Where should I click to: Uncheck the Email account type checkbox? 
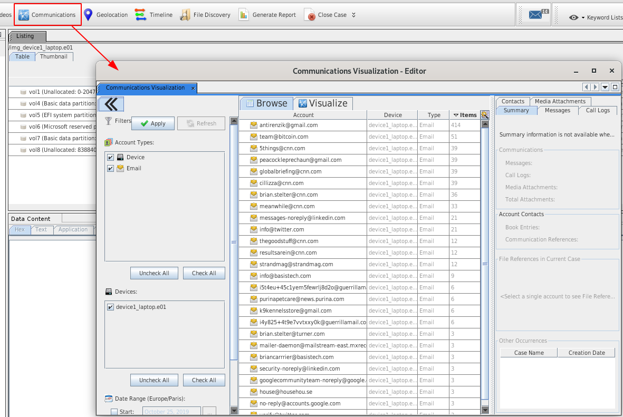point(110,169)
